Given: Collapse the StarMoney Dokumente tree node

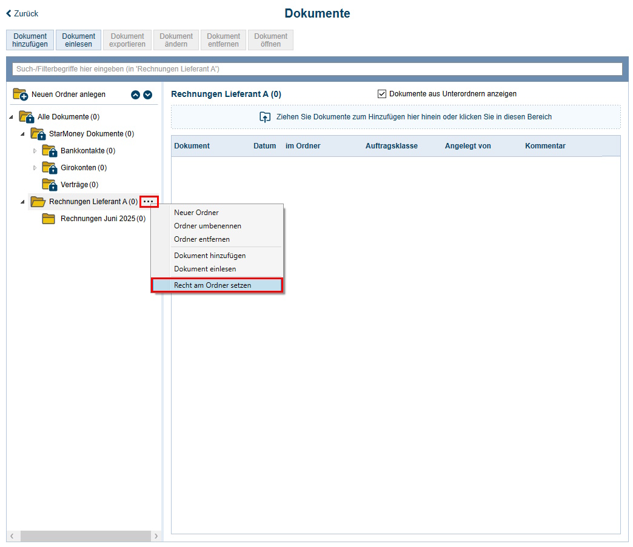Looking at the screenshot, I should (x=23, y=134).
